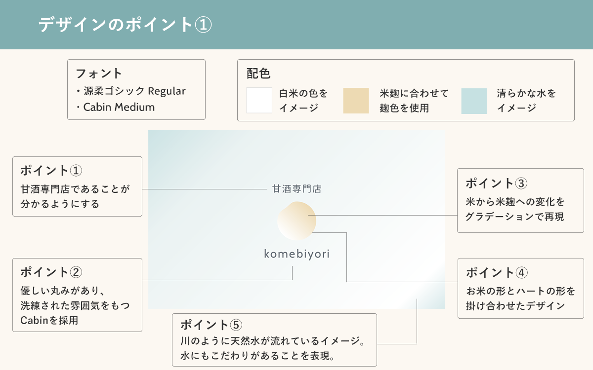The width and height of the screenshot is (593, 370).
Task: Click the デザインのポイント① header title
Action: tap(126, 25)
